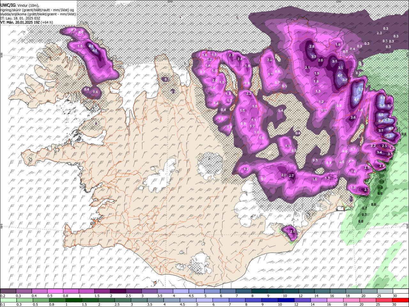Click the '0.2' label on the snow scale
Screen dimensions: 409x307
(x=3, y=296)
